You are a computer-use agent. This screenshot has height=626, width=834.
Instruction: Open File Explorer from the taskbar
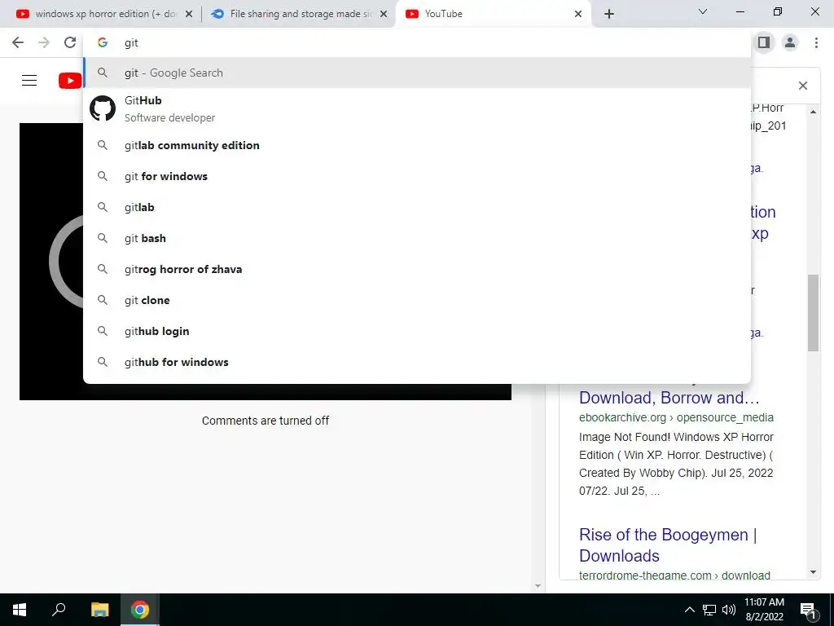[99, 610]
